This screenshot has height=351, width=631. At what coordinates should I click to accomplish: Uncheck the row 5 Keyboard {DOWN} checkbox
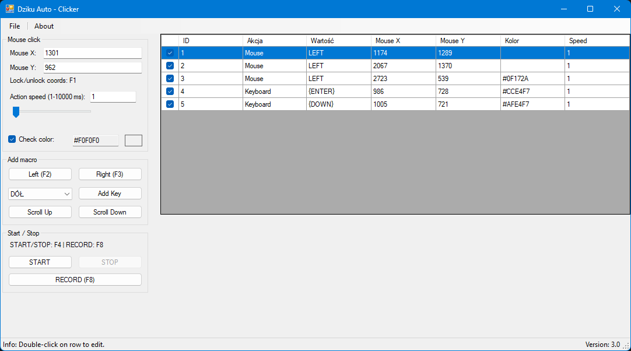(x=170, y=104)
